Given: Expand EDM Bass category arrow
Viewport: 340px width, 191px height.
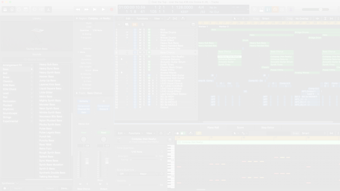Looking at the screenshot, I should (32, 85).
